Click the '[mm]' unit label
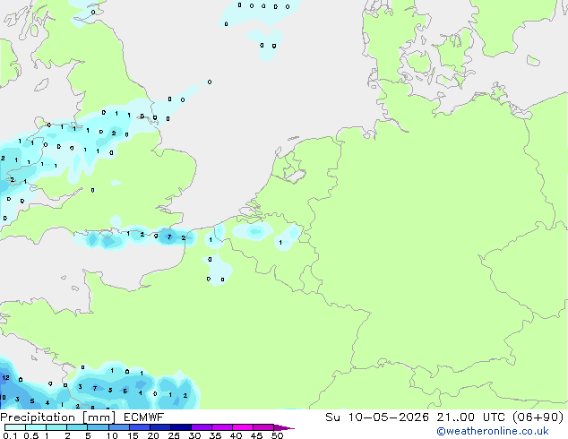 point(99,417)
